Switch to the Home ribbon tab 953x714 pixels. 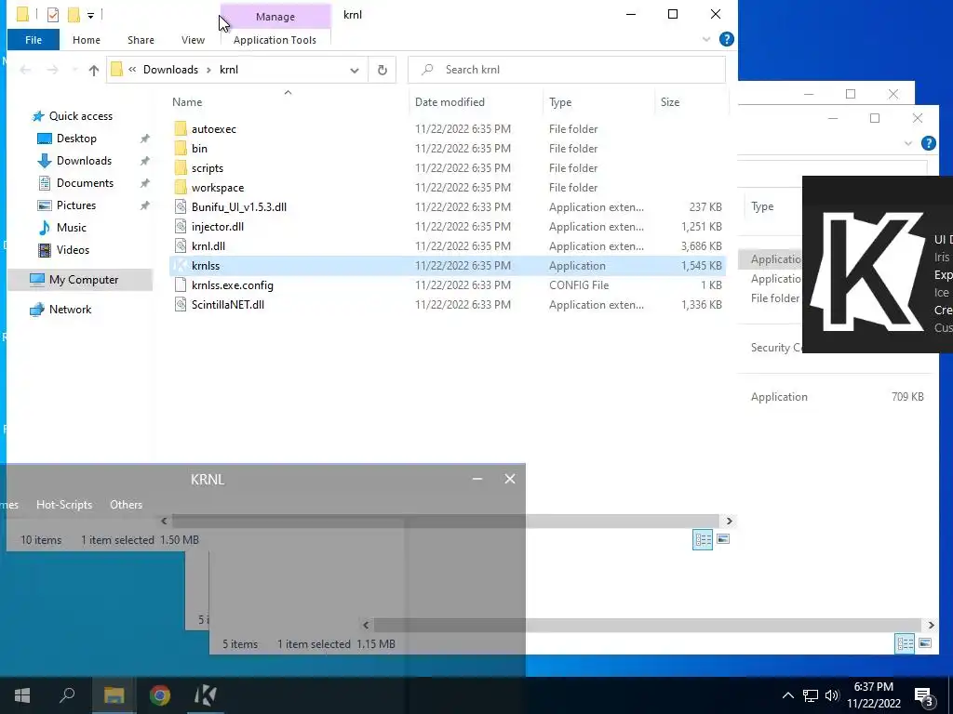click(87, 40)
